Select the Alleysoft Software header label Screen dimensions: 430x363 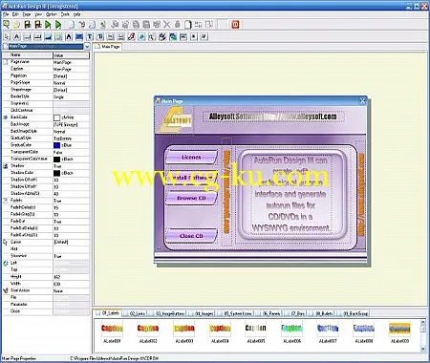pyautogui.click(x=273, y=117)
